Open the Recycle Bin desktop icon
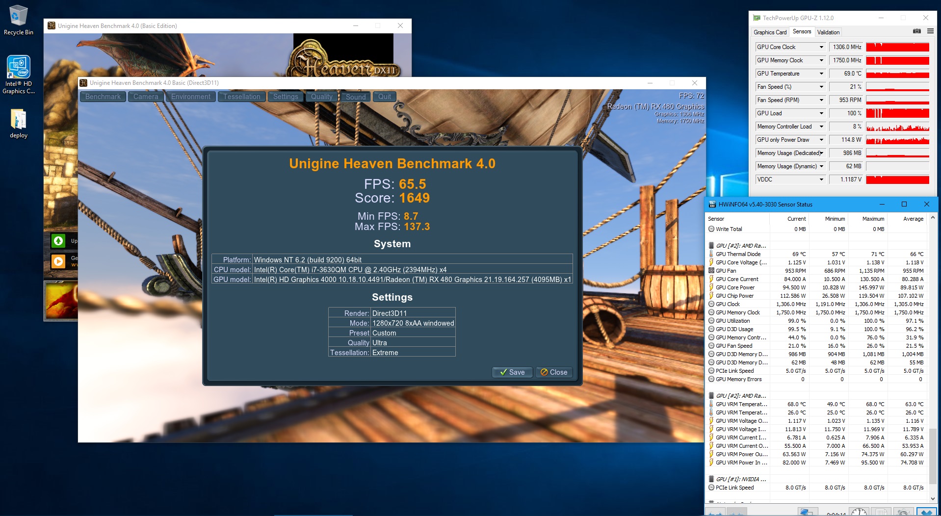The height and width of the screenshot is (516, 941). (x=18, y=20)
